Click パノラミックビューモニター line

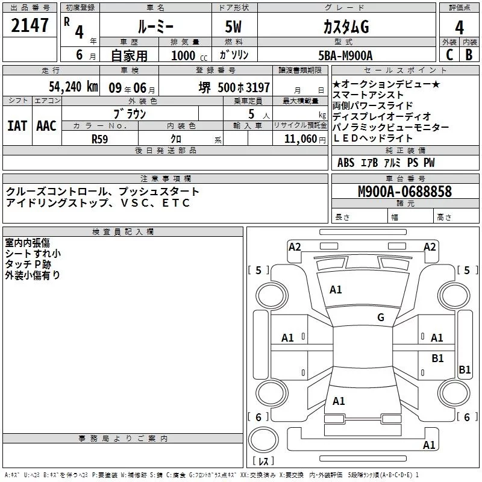(x=391, y=127)
